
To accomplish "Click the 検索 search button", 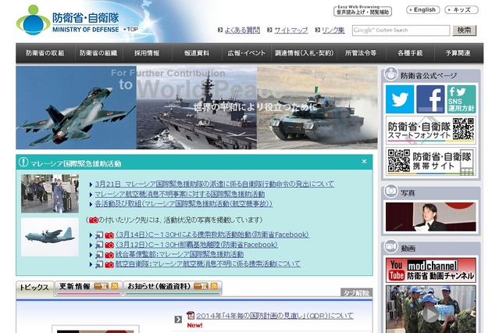I will pyautogui.click(x=465, y=30).
